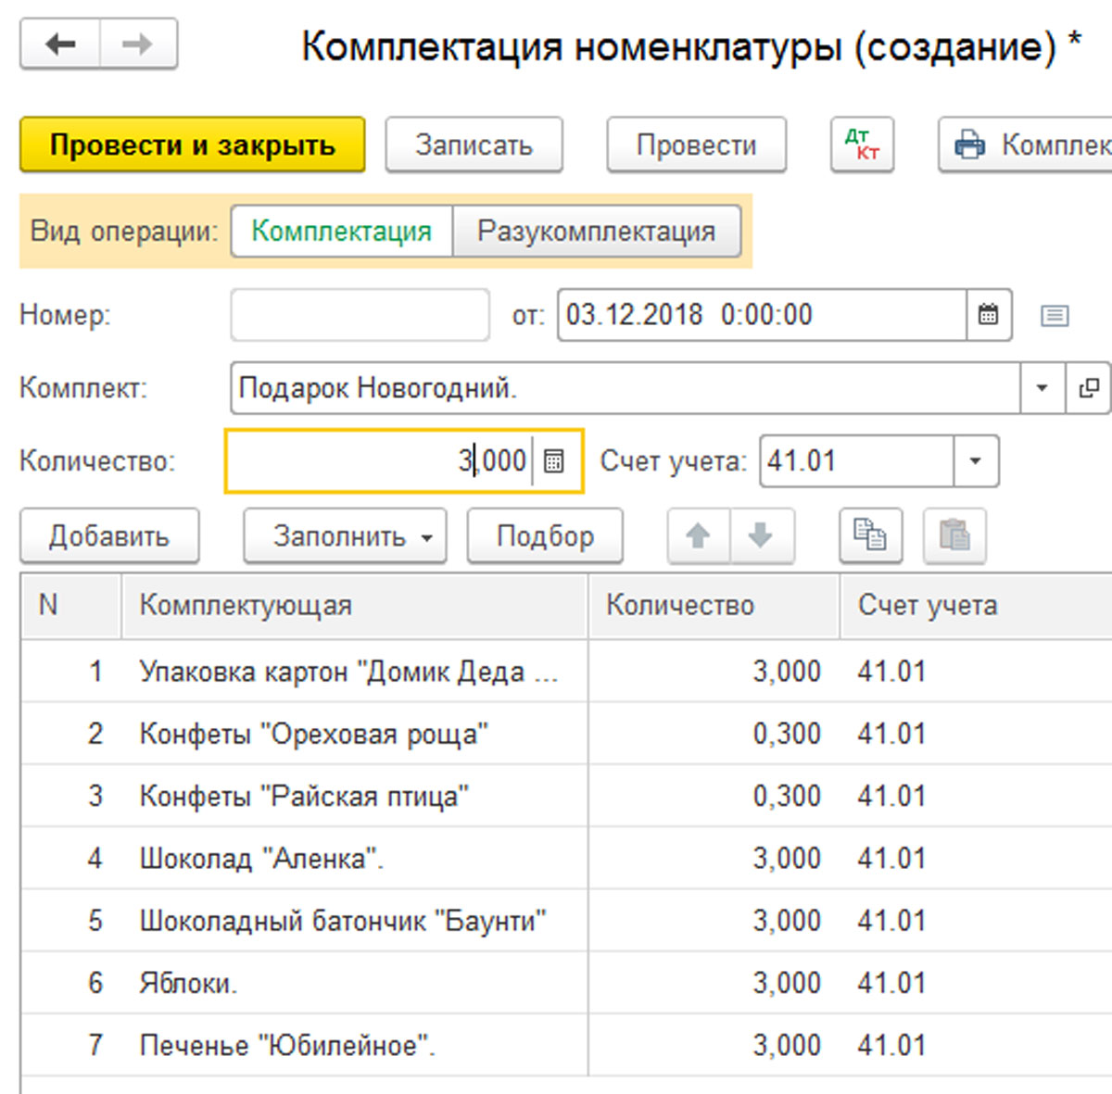Switch to Разукомплектация operation type
This screenshot has height=1094, width=1112.
596,231
